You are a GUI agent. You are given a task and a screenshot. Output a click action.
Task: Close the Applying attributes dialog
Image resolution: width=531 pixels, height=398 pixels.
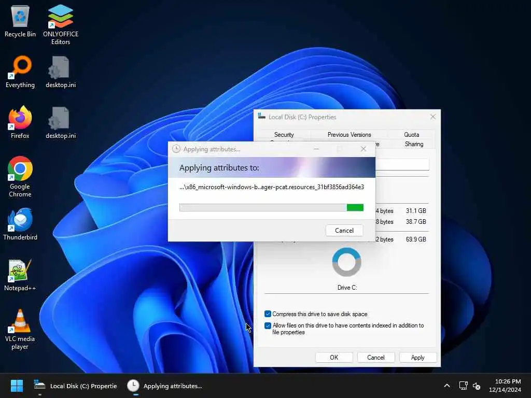(x=364, y=149)
